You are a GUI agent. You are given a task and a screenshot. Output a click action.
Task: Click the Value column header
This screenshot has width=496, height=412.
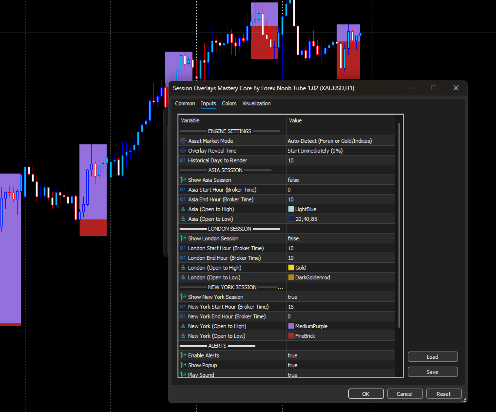[341, 120]
